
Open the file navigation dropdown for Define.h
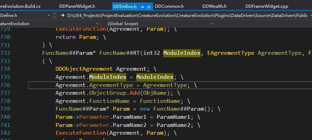click(49, 15)
